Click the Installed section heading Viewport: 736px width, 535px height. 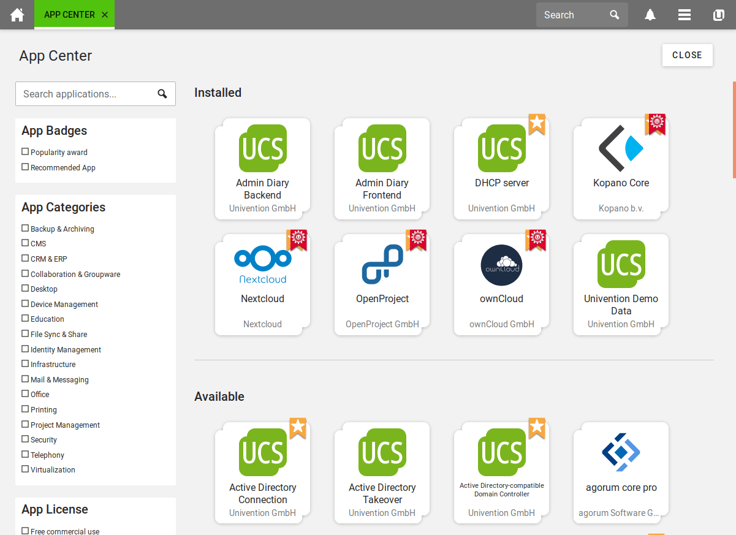218,93
